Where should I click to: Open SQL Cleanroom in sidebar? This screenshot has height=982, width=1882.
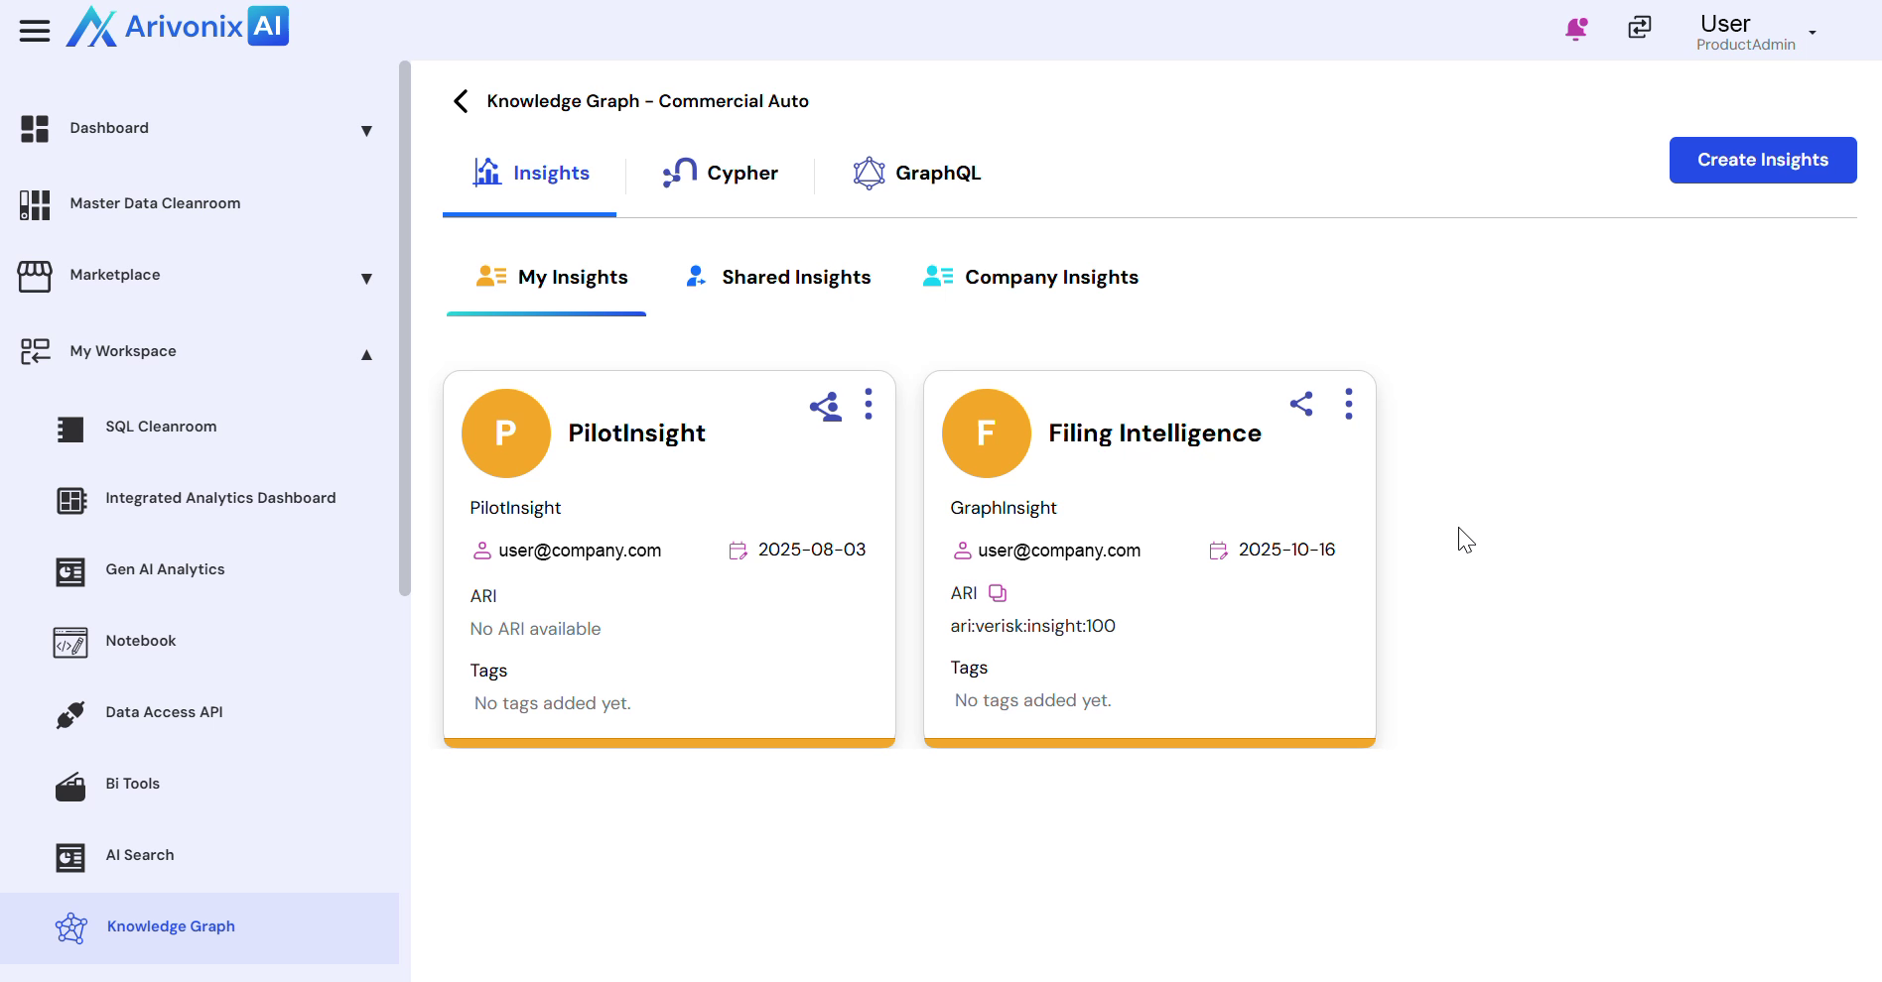pos(161,427)
